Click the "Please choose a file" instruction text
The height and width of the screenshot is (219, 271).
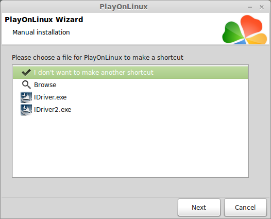97,57
